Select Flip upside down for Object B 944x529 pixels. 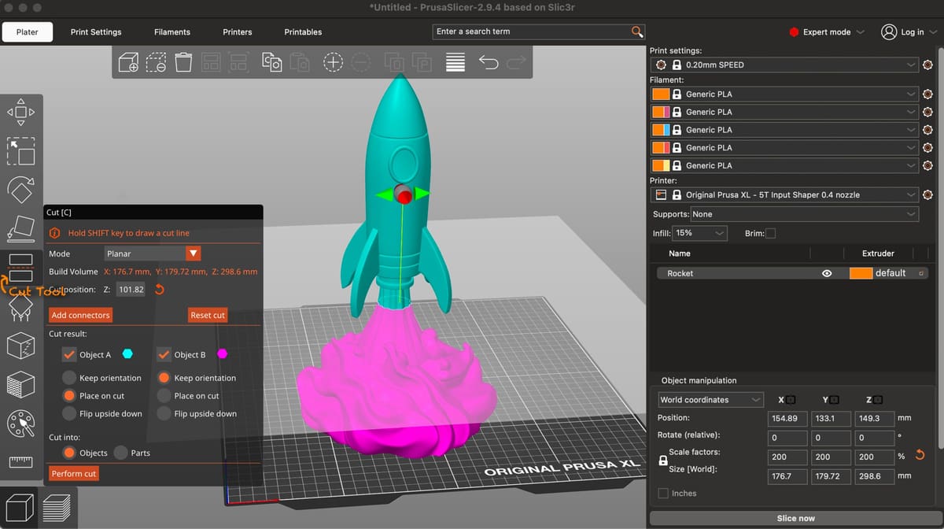point(164,413)
